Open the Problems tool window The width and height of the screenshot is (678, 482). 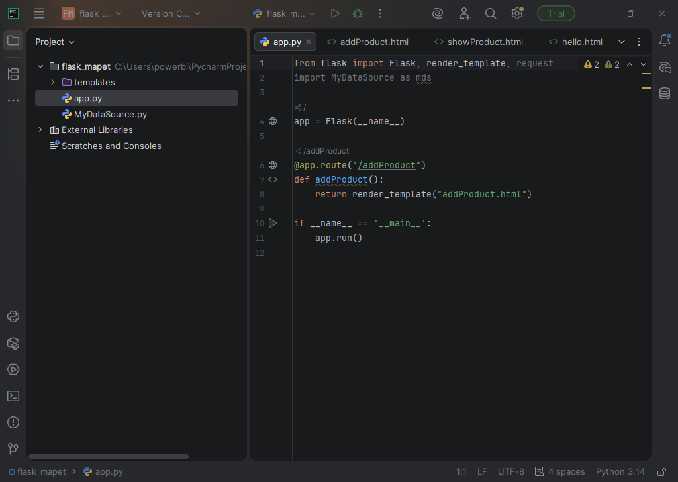[13, 422]
